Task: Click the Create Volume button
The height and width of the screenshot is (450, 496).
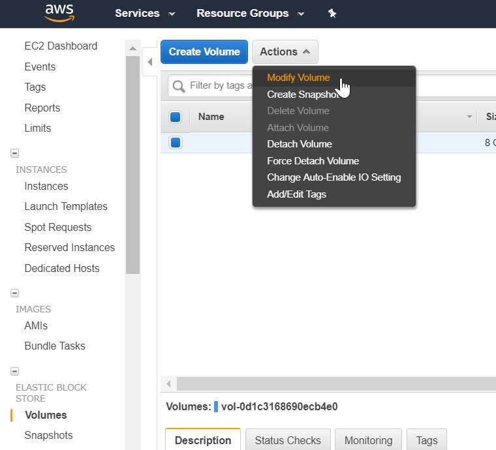Action: click(204, 52)
